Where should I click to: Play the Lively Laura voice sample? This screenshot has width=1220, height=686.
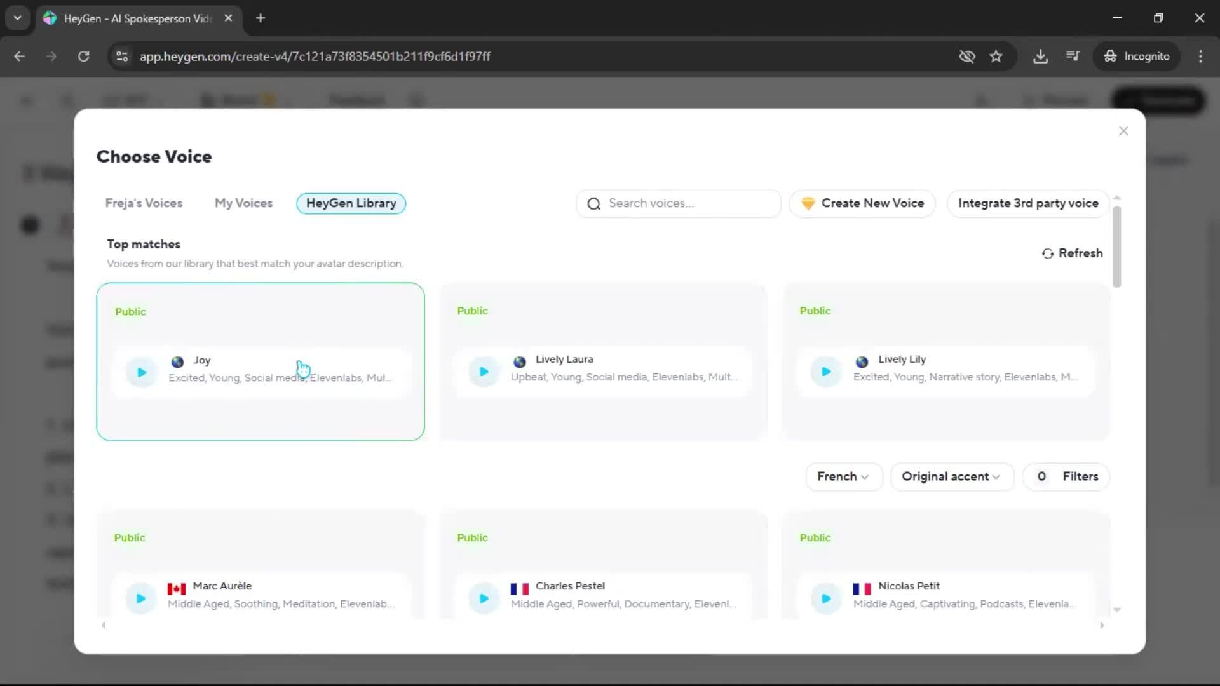(484, 372)
